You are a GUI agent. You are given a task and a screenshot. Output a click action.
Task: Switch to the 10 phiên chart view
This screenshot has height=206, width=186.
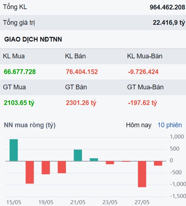[170, 125]
